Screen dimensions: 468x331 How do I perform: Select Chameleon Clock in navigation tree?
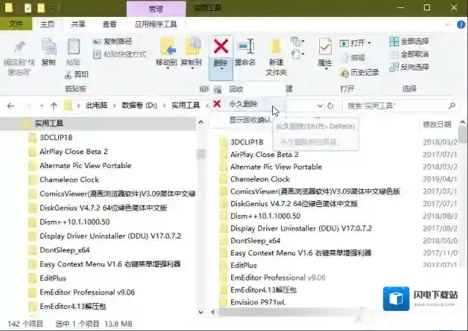tap(69, 180)
